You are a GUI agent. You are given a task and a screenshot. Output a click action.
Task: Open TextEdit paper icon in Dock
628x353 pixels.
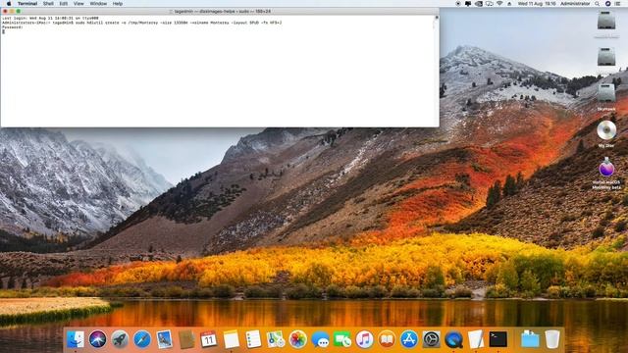click(476, 339)
